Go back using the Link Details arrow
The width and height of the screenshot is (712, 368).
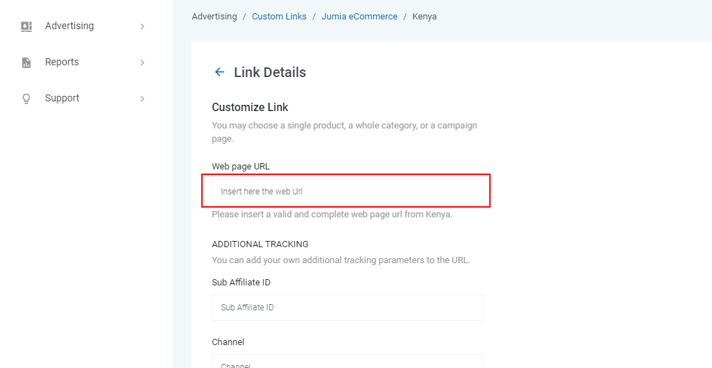220,72
